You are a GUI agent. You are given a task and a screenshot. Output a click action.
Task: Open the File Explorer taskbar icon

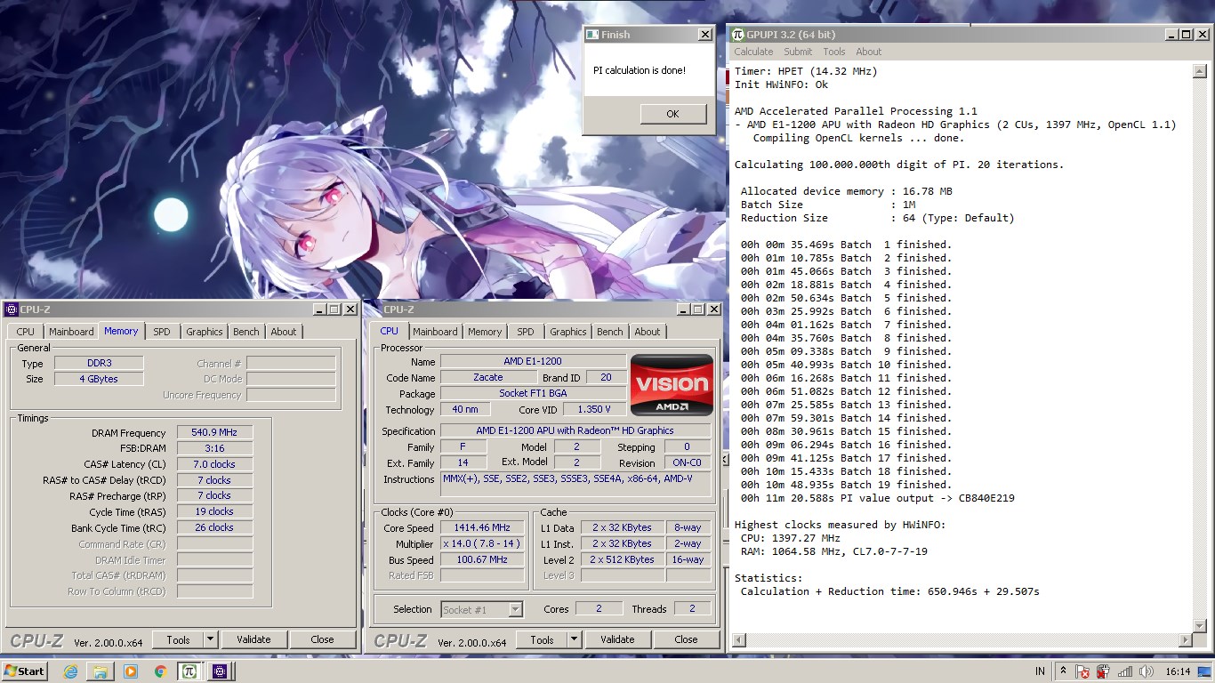coord(101,671)
